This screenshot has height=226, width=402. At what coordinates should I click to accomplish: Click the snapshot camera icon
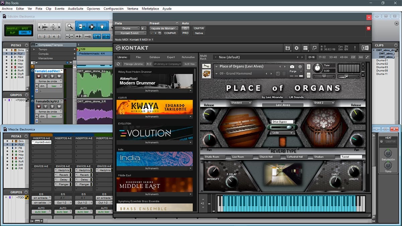tap(292, 67)
